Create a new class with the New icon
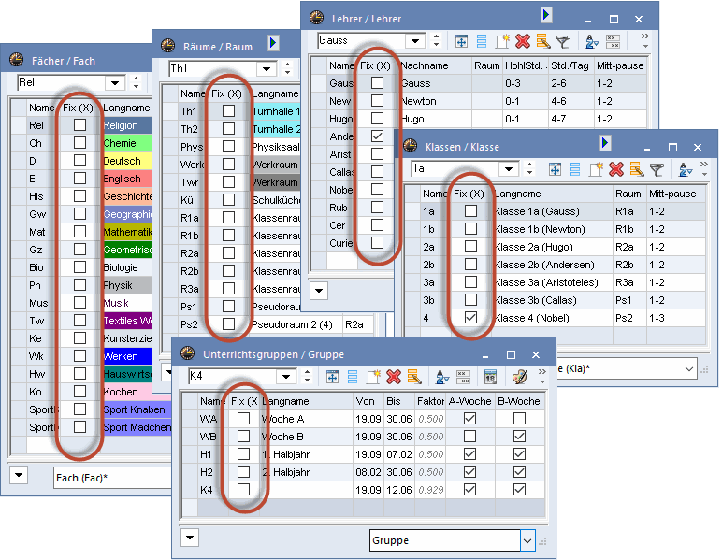Viewport: 722px width, 560px height. [x=596, y=170]
